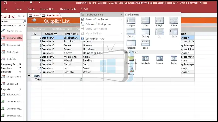Open Customer Address report in navigation pane
Image resolution: width=218 pixels, height=122 pixels.
pos(12,101)
